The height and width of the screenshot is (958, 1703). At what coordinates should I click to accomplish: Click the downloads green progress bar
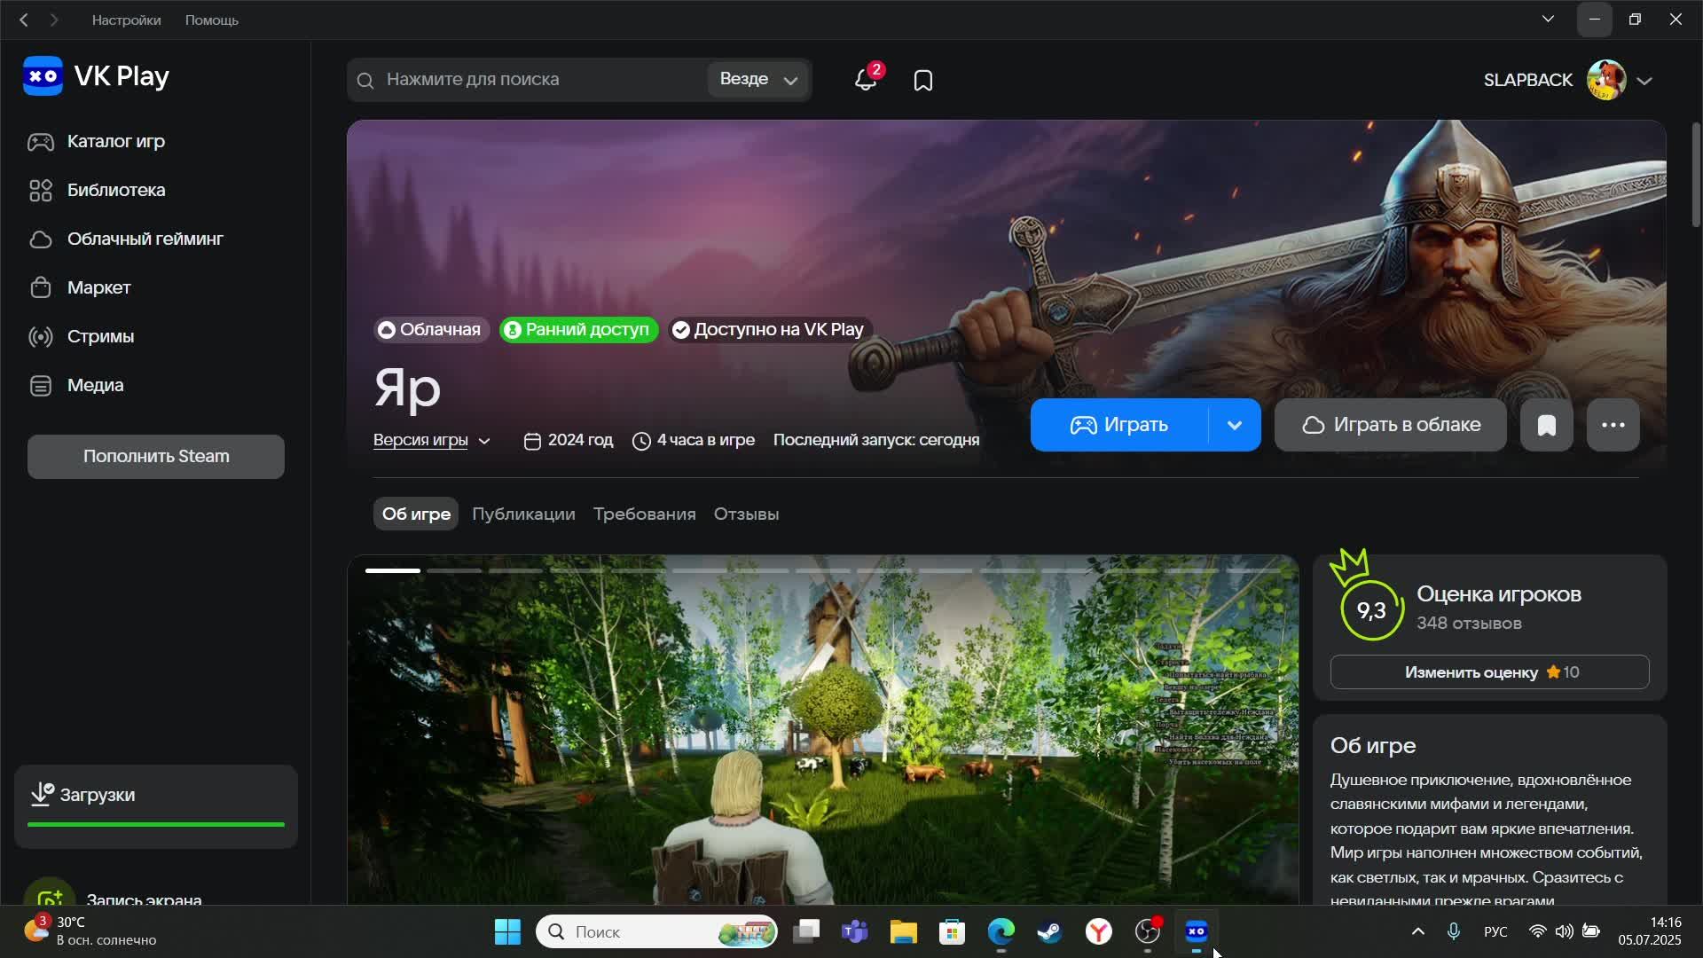(x=156, y=825)
